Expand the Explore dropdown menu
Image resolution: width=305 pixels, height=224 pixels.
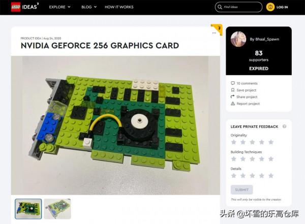[x=59, y=7]
